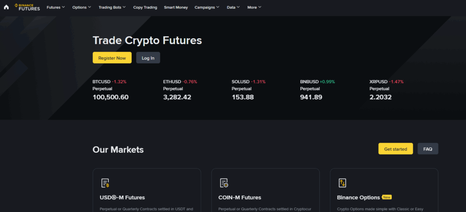Click the COIN-M Futures card icon
Image resolution: width=466 pixels, height=212 pixels.
pos(224,183)
